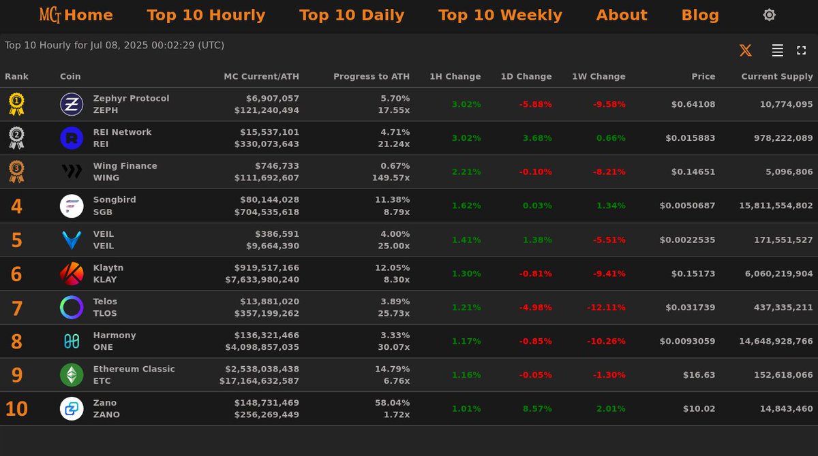Image resolution: width=818 pixels, height=456 pixels.
Task: Select Harmony 1H change 1.17%
Action: click(466, 341)
